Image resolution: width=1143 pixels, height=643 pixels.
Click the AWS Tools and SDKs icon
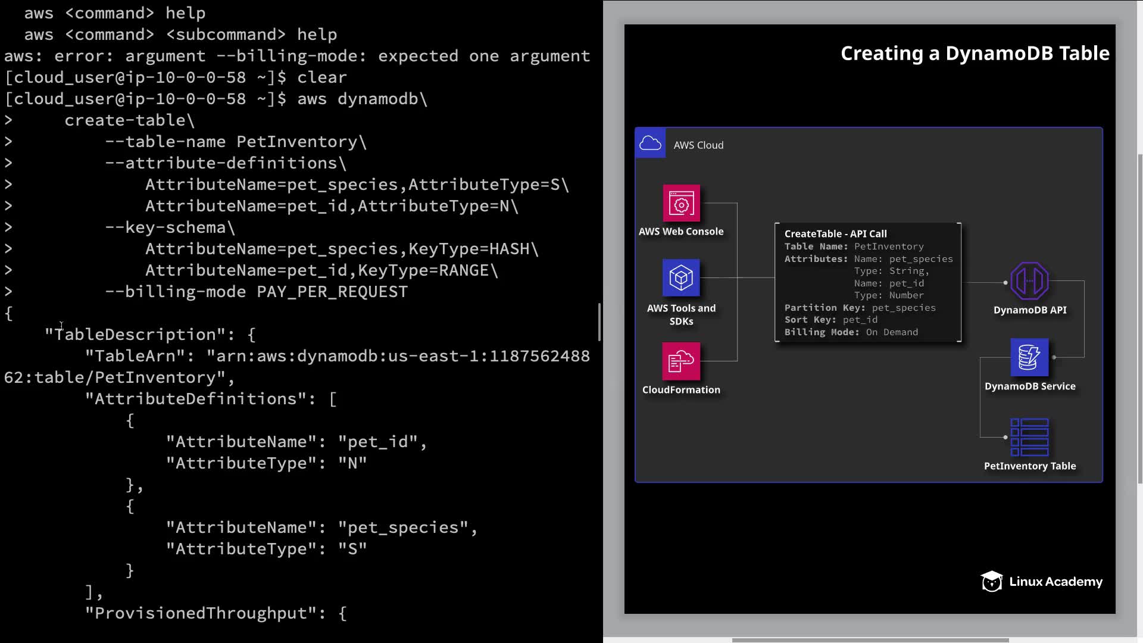click(x=681, y=277)
